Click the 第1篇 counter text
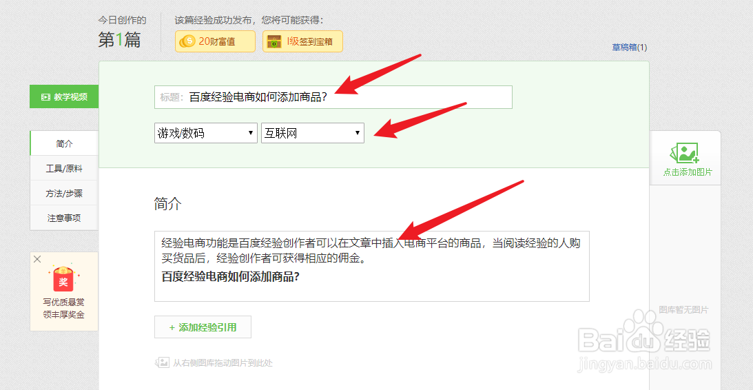The image size is (753, 390). [x=120, y=39]
